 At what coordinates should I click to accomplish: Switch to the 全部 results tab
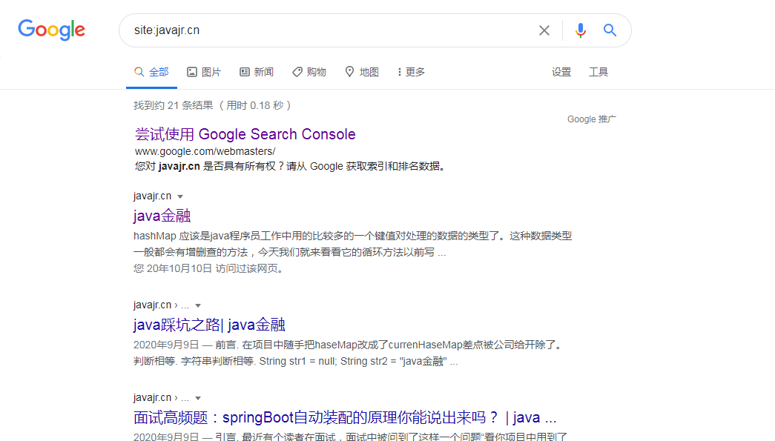(151, 72)
